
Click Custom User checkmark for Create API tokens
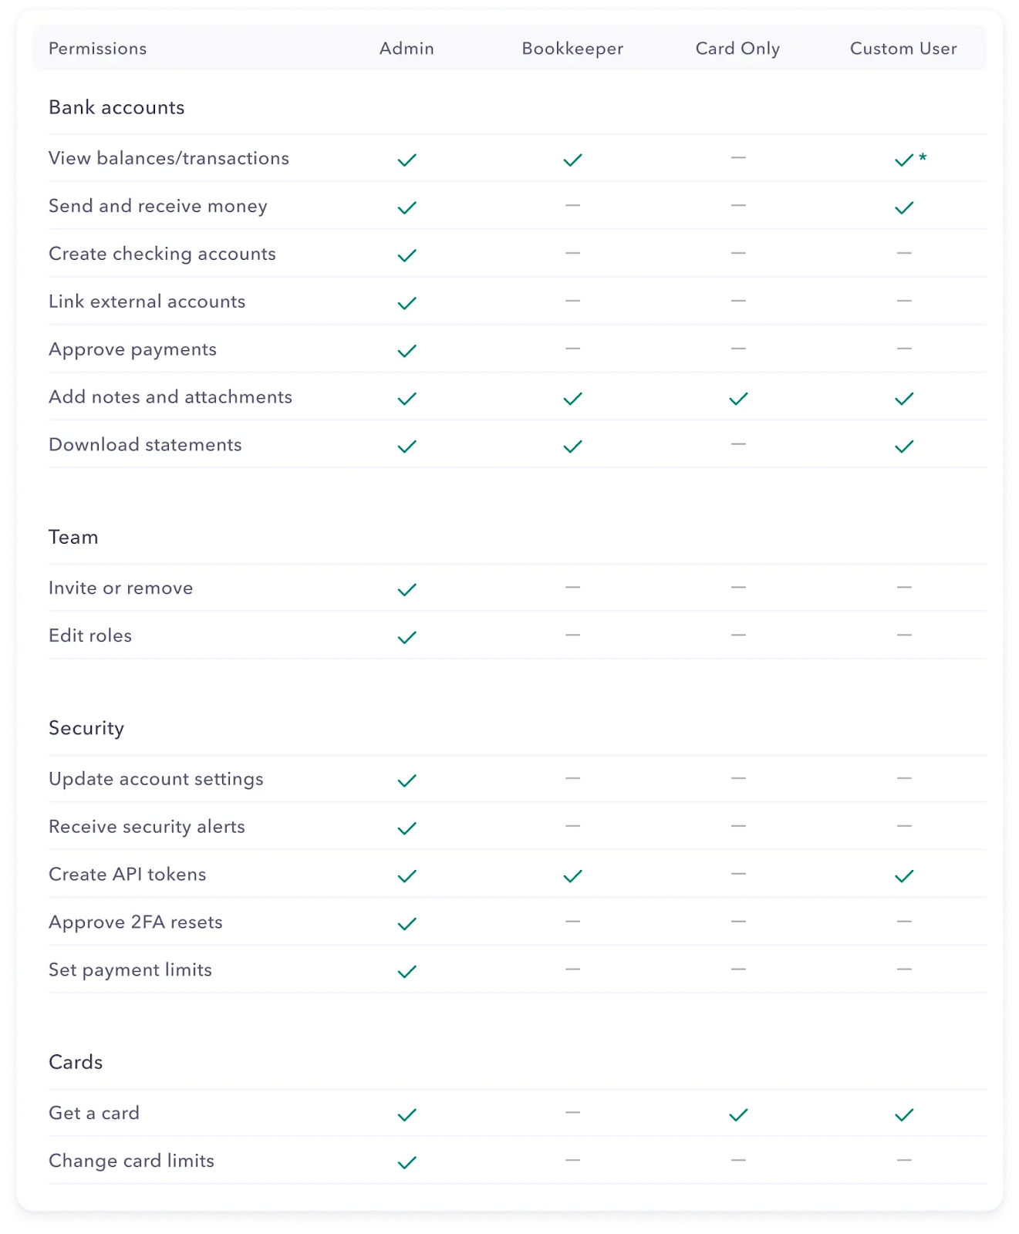pyautogui.click(x=904, y=876)
